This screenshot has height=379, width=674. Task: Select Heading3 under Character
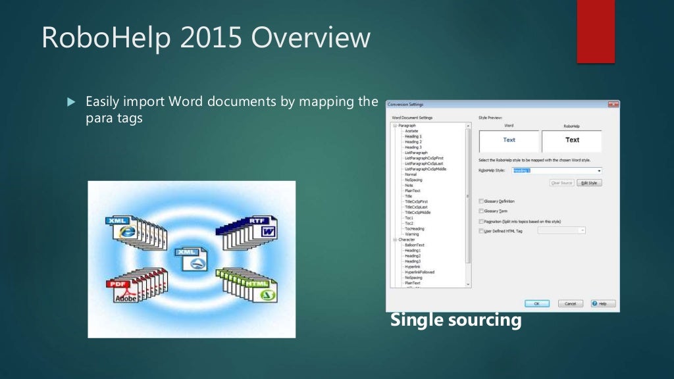[413, 261]
